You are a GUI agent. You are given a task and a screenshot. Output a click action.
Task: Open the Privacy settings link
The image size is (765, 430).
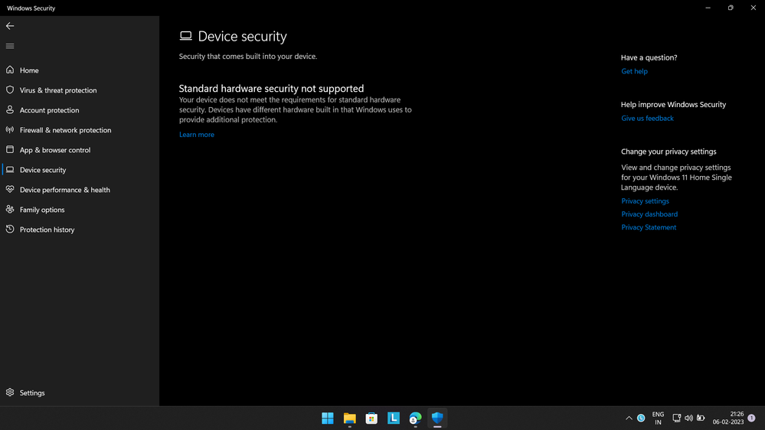coord(645,201)
